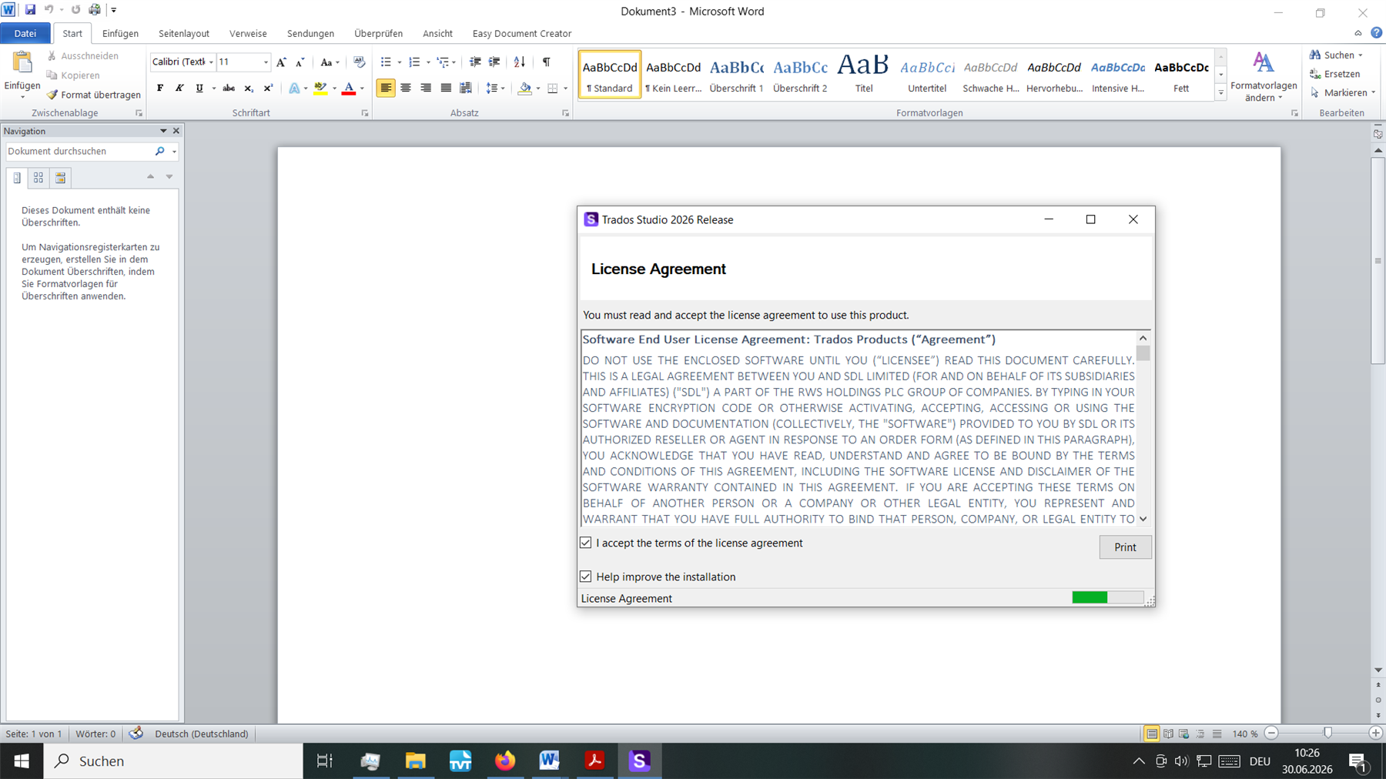Open Firefox from the taskbar

pyautogui.click(x=505, y=761)
